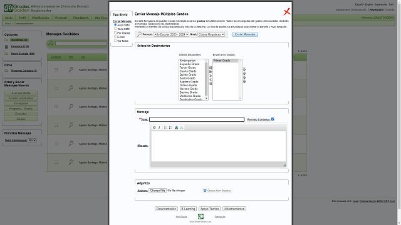Toggle italic in the message editor
This screenshot has height=225, width=401.
159,127
